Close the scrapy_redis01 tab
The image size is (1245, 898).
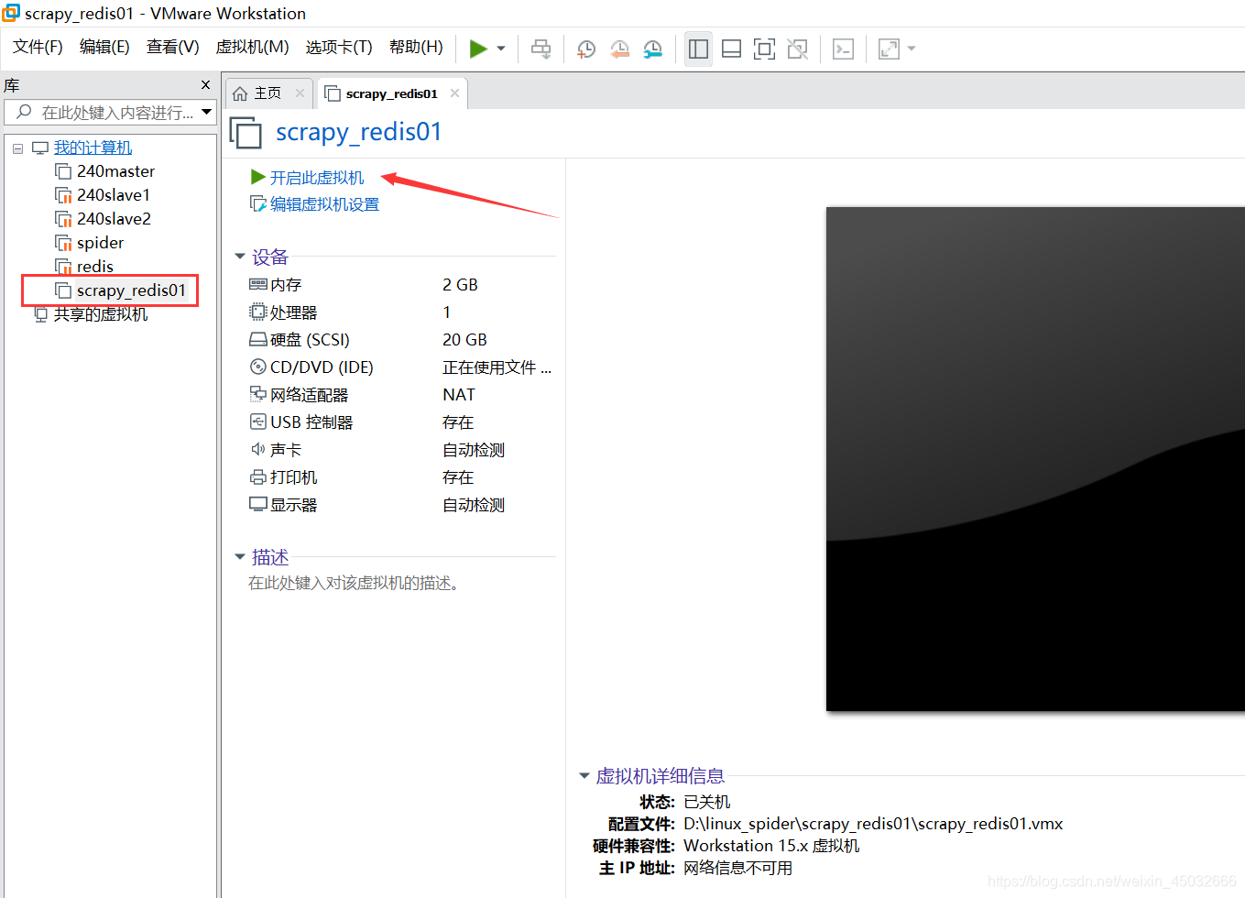coord(454,93)
